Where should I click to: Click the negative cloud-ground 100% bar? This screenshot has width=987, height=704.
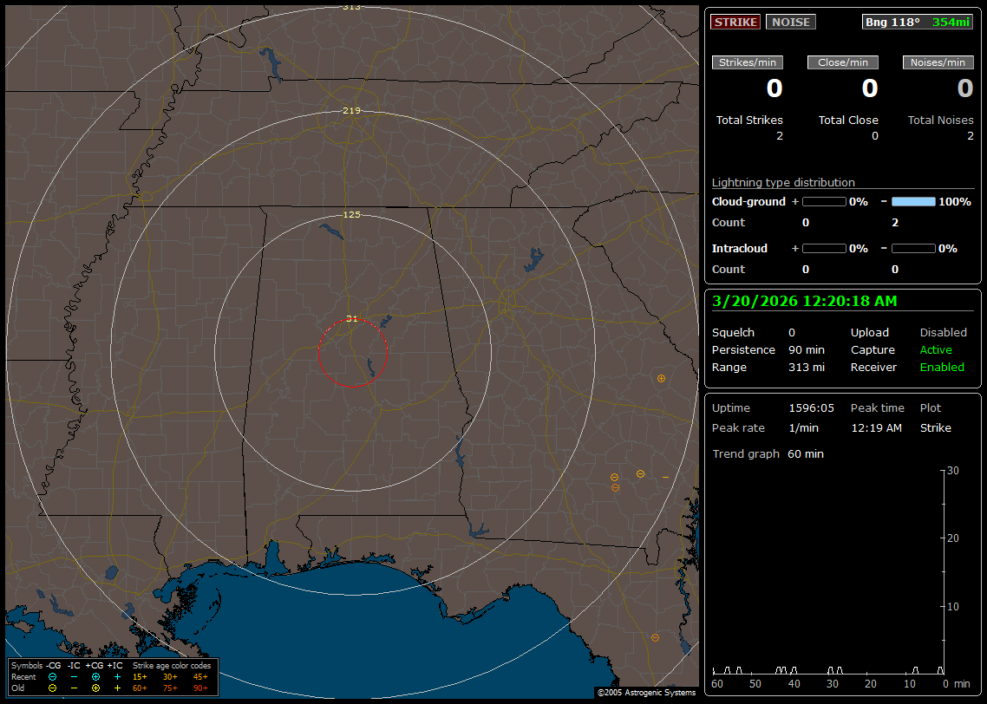coord(913,201)
